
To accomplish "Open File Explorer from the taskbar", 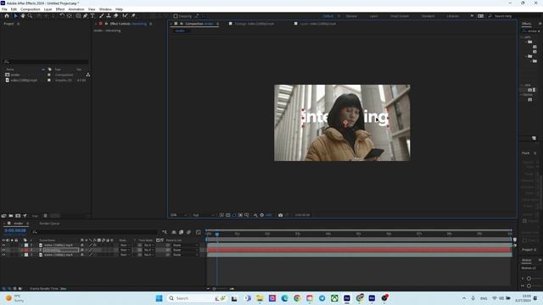I will point(260,298).
